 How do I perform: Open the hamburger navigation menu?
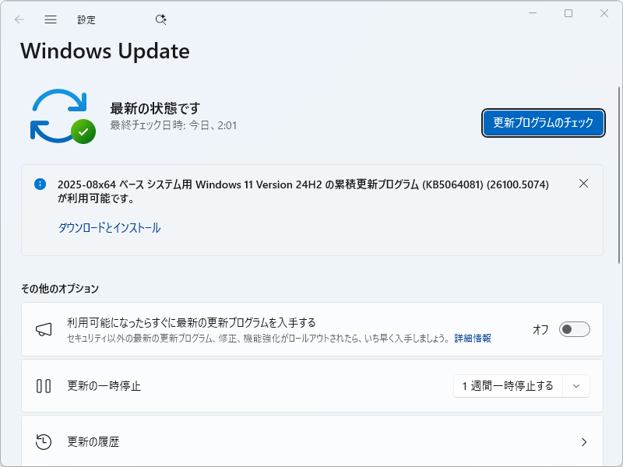(50, 19)
